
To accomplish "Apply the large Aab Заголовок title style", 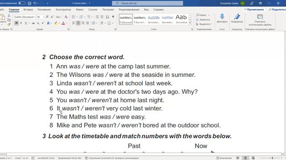I will tap(181, 19).
